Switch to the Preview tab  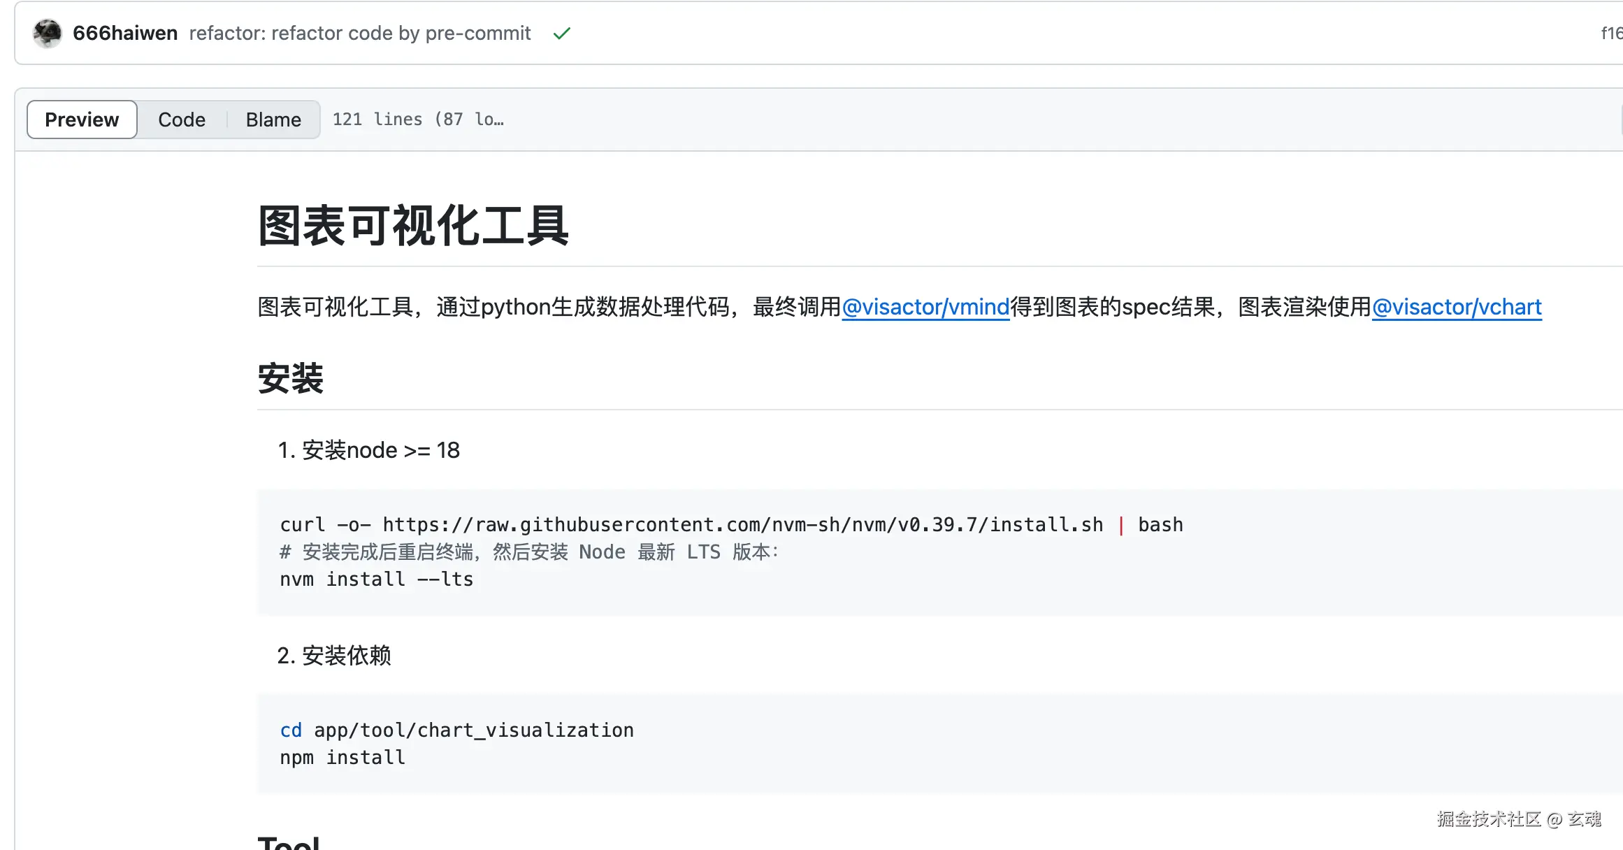click(x=82, y=120)
